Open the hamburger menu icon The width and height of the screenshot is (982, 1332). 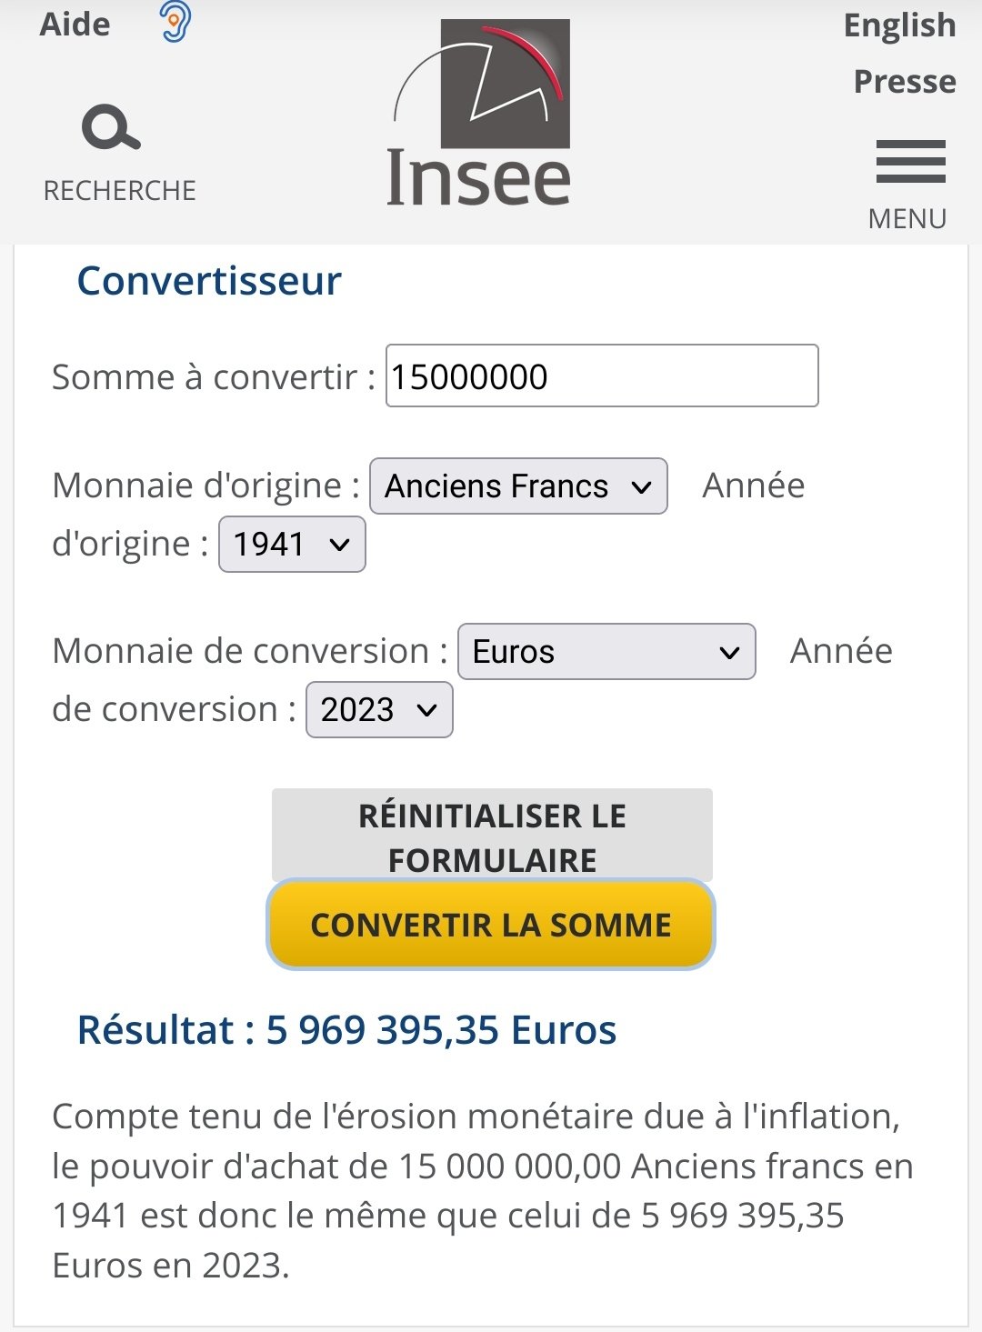pyautogui.click(x=910, y=162)
